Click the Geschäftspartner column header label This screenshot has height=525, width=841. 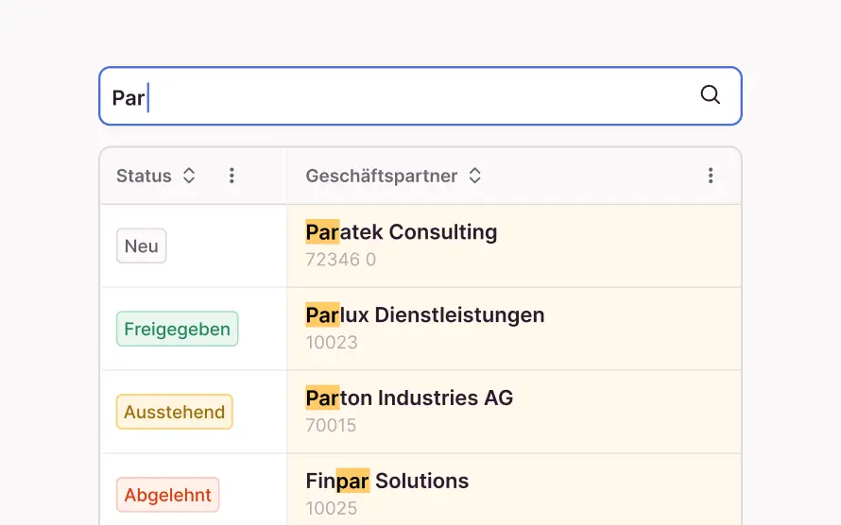(381, 176)
